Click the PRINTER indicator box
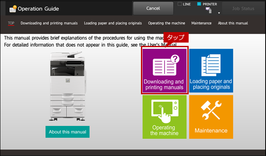This screenshot has width=266, height=156. (199, 4)
